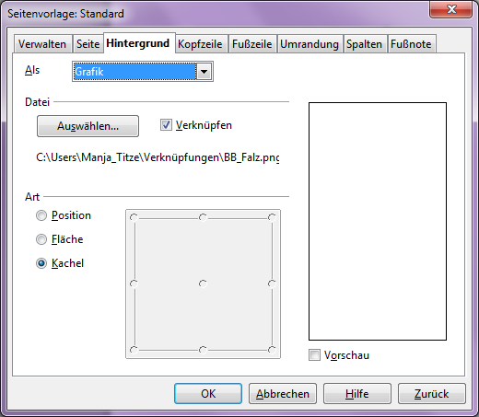
Task: Confirm with the OK button
Action: pos(208,394)
